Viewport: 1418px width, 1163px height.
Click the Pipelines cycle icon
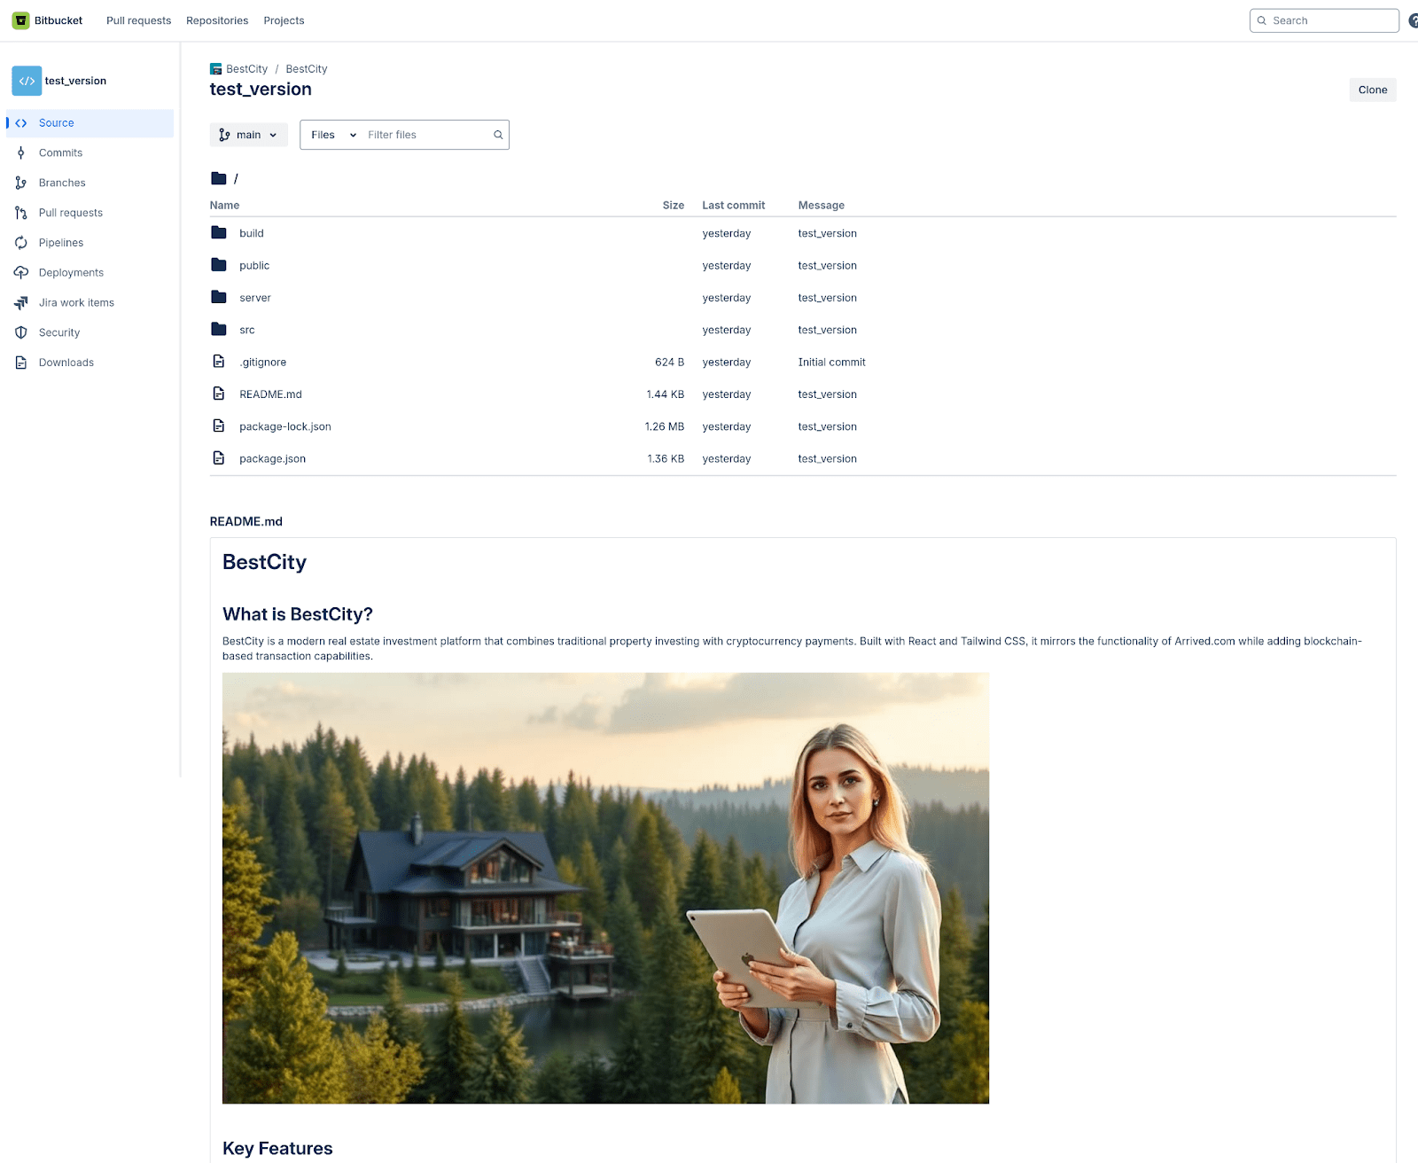pos(21,243)
